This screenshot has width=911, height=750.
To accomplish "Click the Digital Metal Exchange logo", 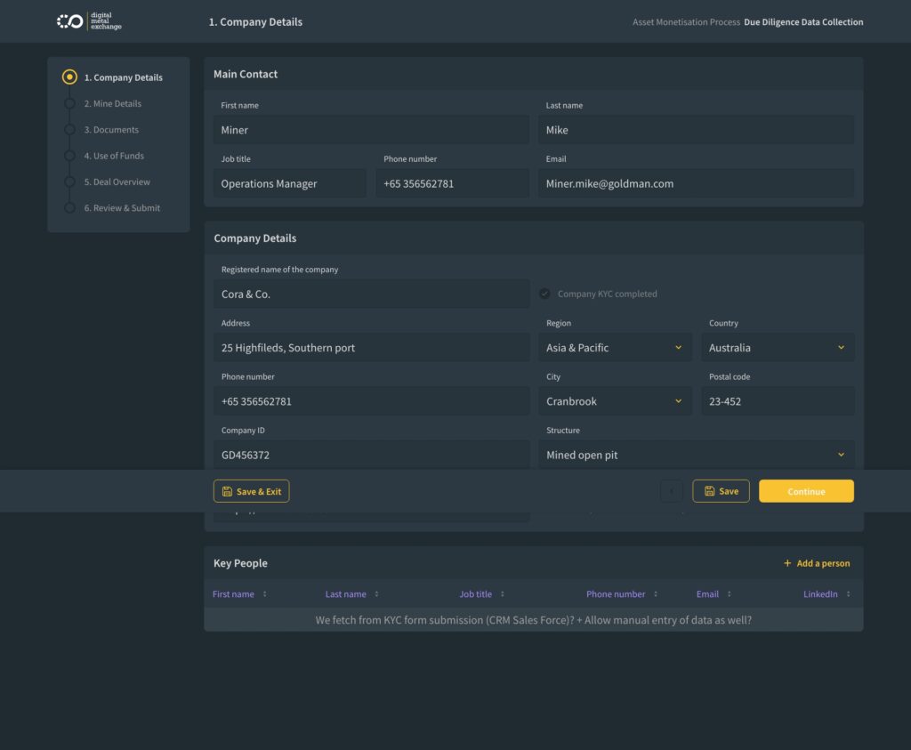I will point(89,21).
